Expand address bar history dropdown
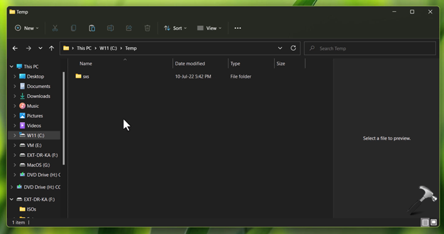444x234 pixels. (280, 48)
